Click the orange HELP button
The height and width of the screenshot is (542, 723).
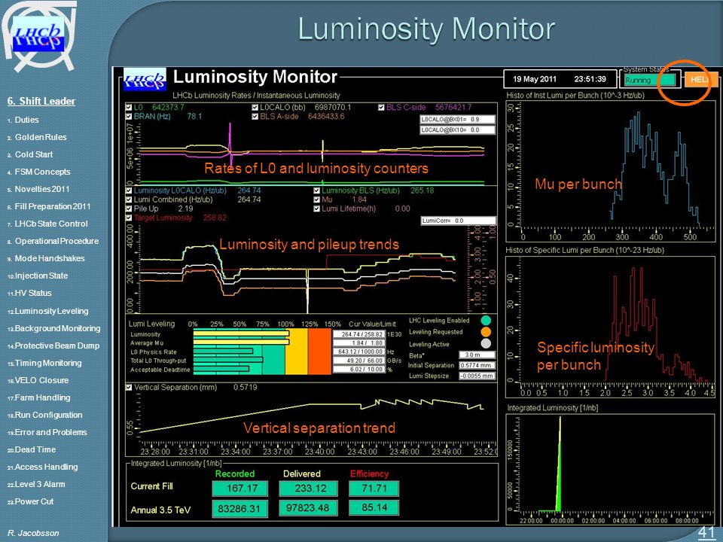click(x=701, y=80)
